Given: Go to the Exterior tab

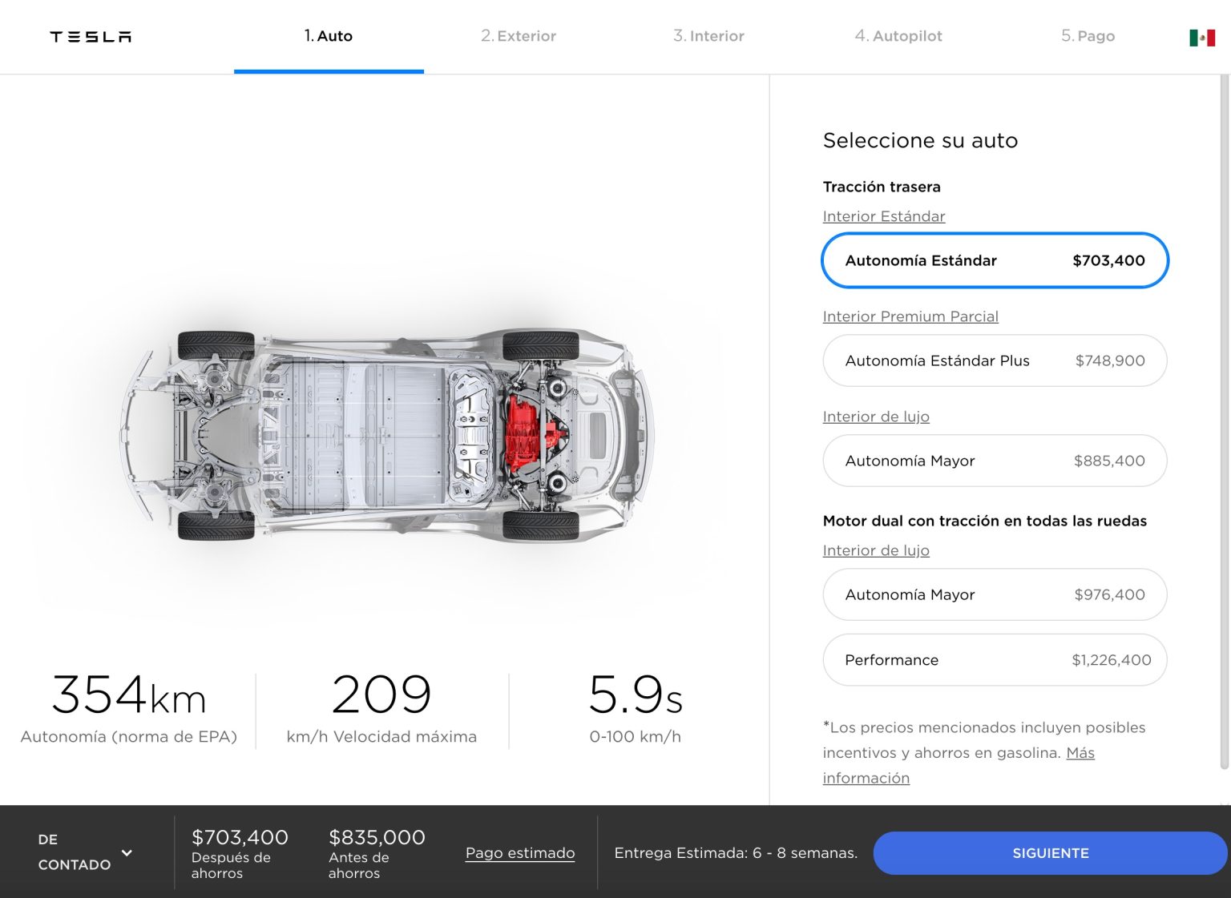Looking at the screenshot, I should (519, 36).
